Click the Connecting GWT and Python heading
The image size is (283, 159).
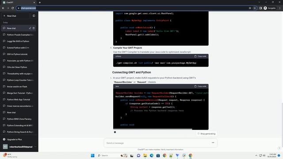[132, 72]
